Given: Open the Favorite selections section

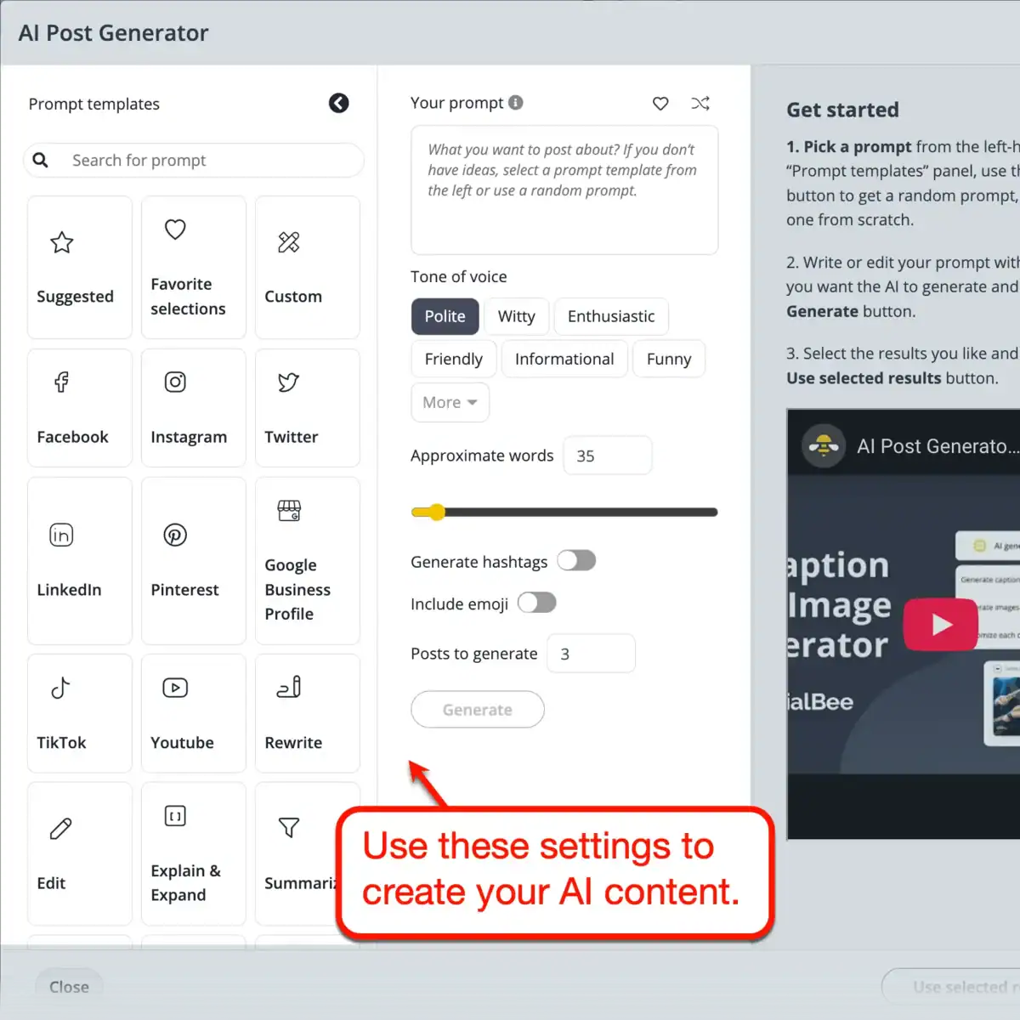Looking at the screenshot, I should coord(193,267).
